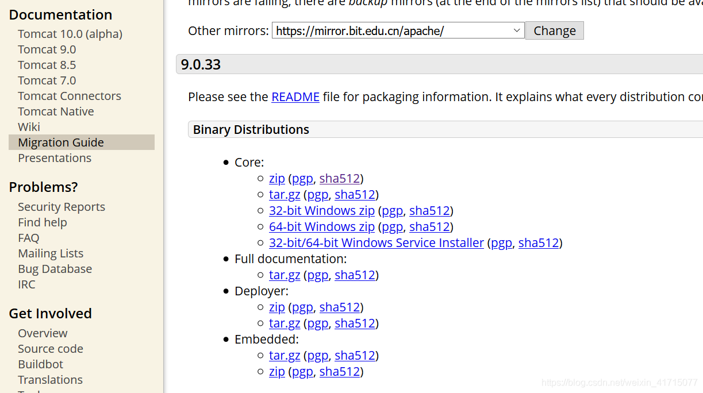Open visited sha512 link for Core zip
Viewport: 703px width, 393px height.
(340, 179)
